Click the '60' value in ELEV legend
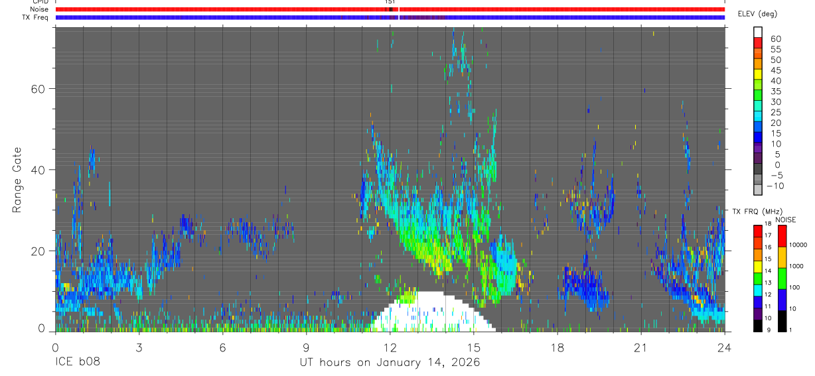The image size is (815, 376). point(775,38)
